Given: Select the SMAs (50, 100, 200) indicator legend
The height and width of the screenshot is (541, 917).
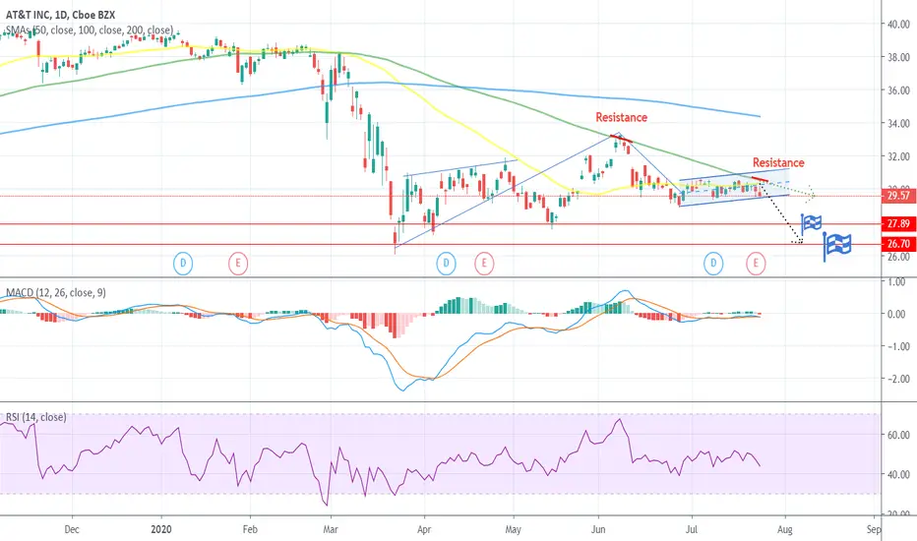Looking at the screenshot, I should [x=90, y=30].
